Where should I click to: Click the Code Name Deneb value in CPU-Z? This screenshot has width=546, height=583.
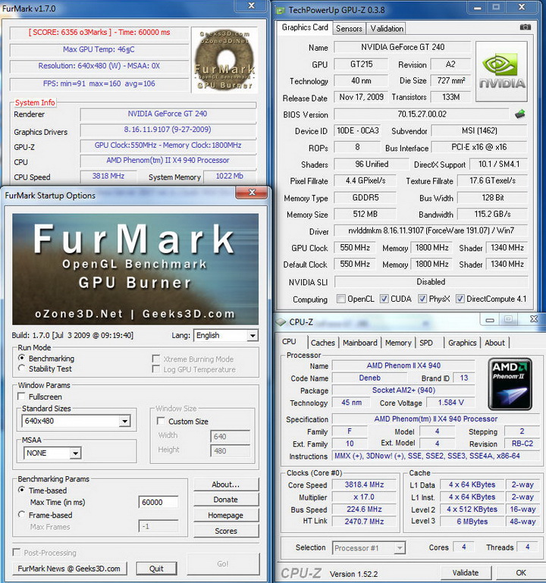tap(369, 378)
